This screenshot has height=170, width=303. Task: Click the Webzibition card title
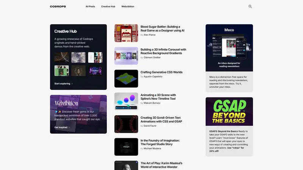click(66, 103)
